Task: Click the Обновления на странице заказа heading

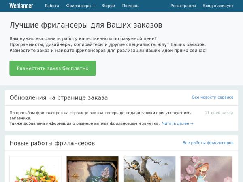Action: (59, 98)
